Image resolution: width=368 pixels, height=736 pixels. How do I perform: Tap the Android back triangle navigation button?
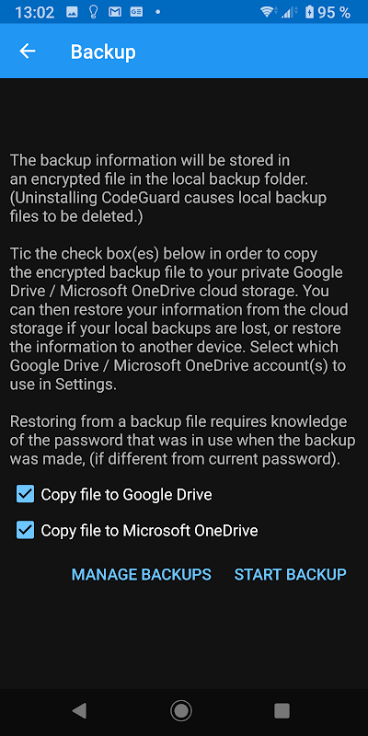pos(79,710)
